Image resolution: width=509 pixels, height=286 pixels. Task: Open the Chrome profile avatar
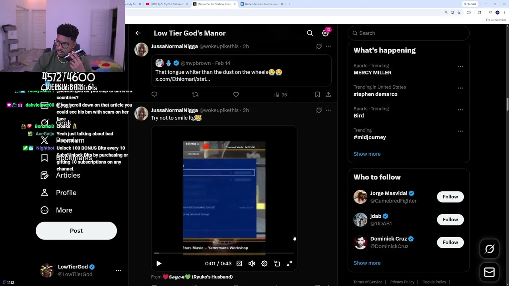pyautogui.click(x=497, y=13)
